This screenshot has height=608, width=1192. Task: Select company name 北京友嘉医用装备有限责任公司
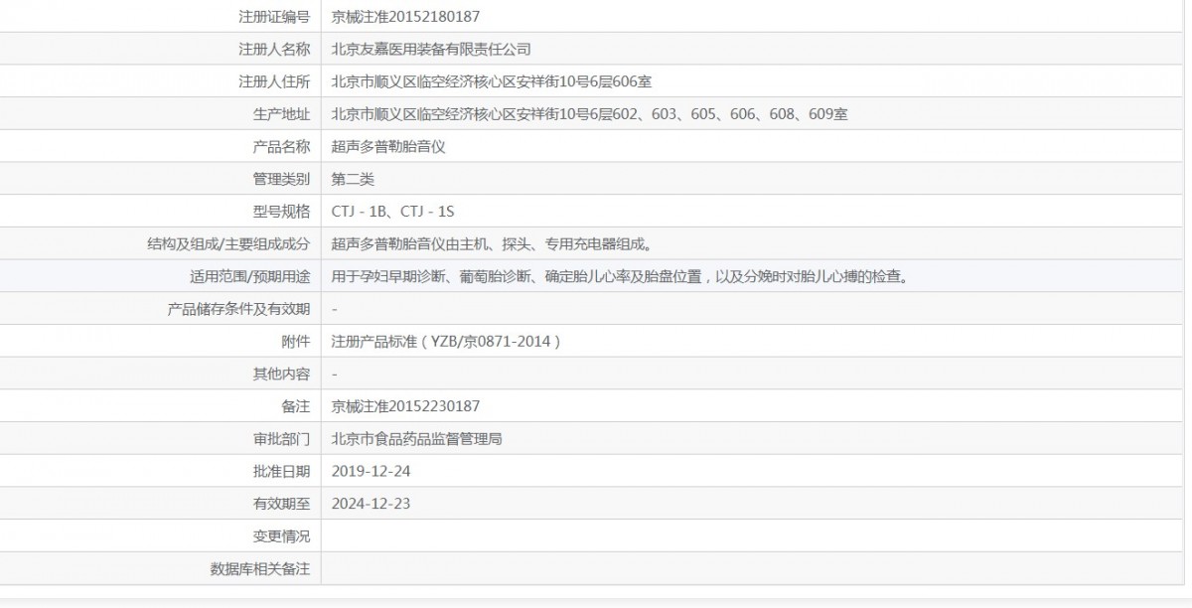(x=432, y=49)
